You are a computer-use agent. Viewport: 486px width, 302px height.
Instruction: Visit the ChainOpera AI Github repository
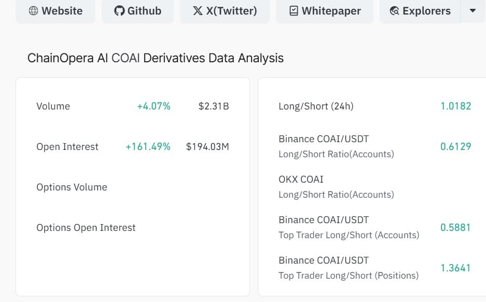pos(137,10)
